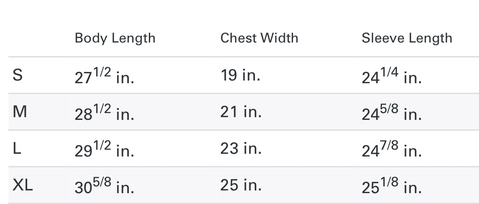Click the number 19 in chest width

tap(228, 75)
